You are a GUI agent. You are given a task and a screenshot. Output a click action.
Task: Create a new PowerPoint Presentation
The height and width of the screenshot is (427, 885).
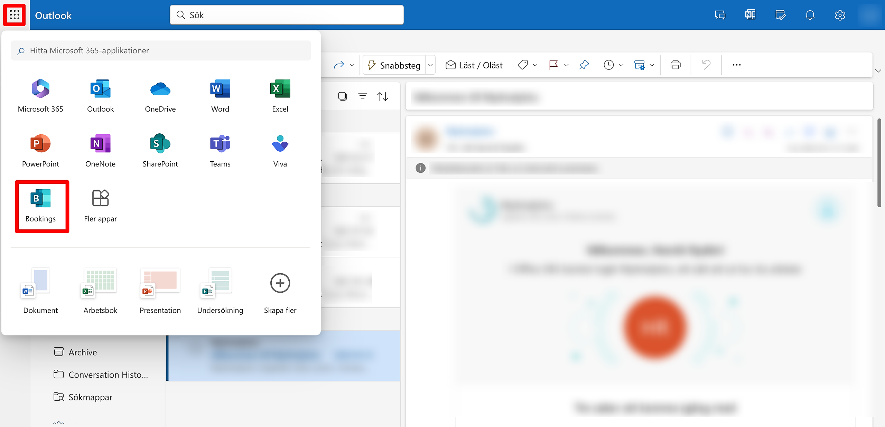point(160,291)
